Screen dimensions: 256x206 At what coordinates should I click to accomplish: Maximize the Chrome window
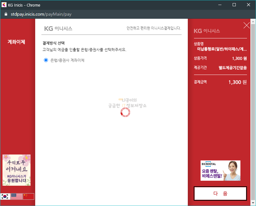coord(234,5)
